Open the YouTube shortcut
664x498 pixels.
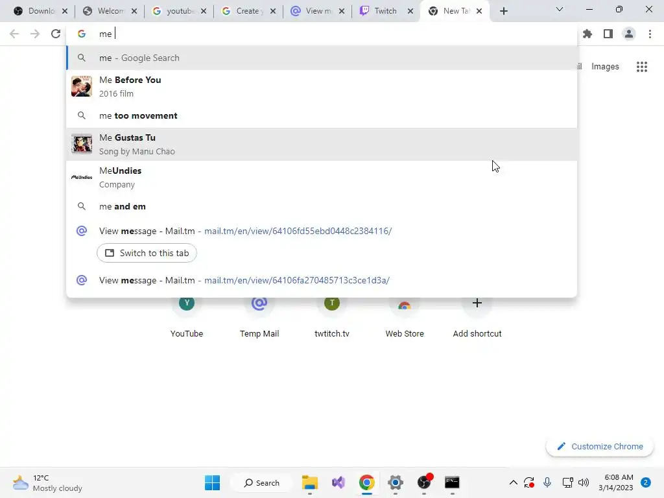point(187,318)
